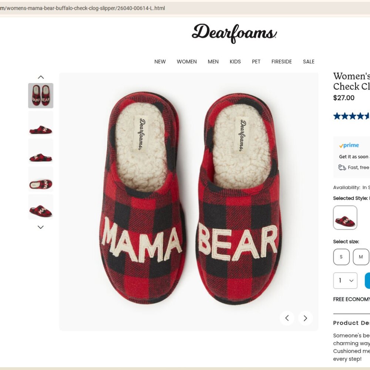Open the SALE section link

point(309,61)
